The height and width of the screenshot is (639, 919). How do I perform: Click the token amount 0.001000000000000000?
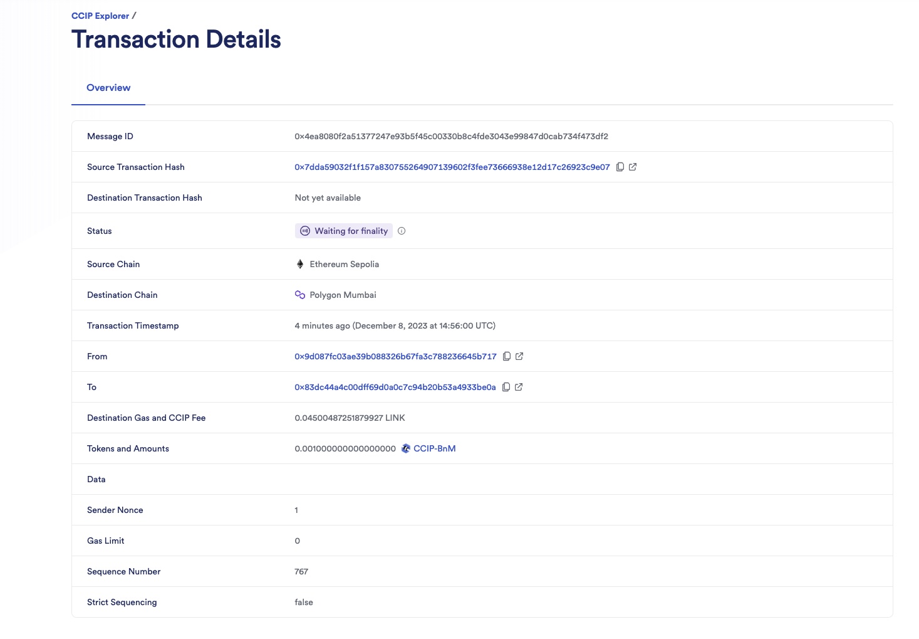pos(345,448)
